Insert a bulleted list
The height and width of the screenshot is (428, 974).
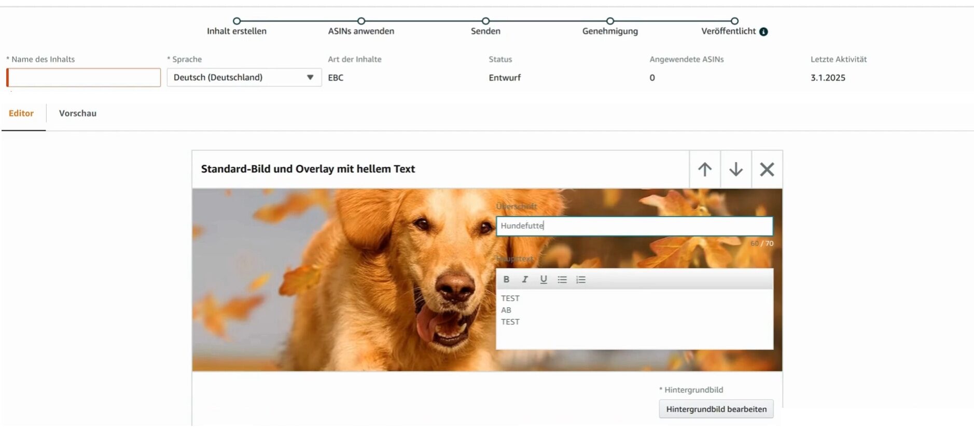562,279
